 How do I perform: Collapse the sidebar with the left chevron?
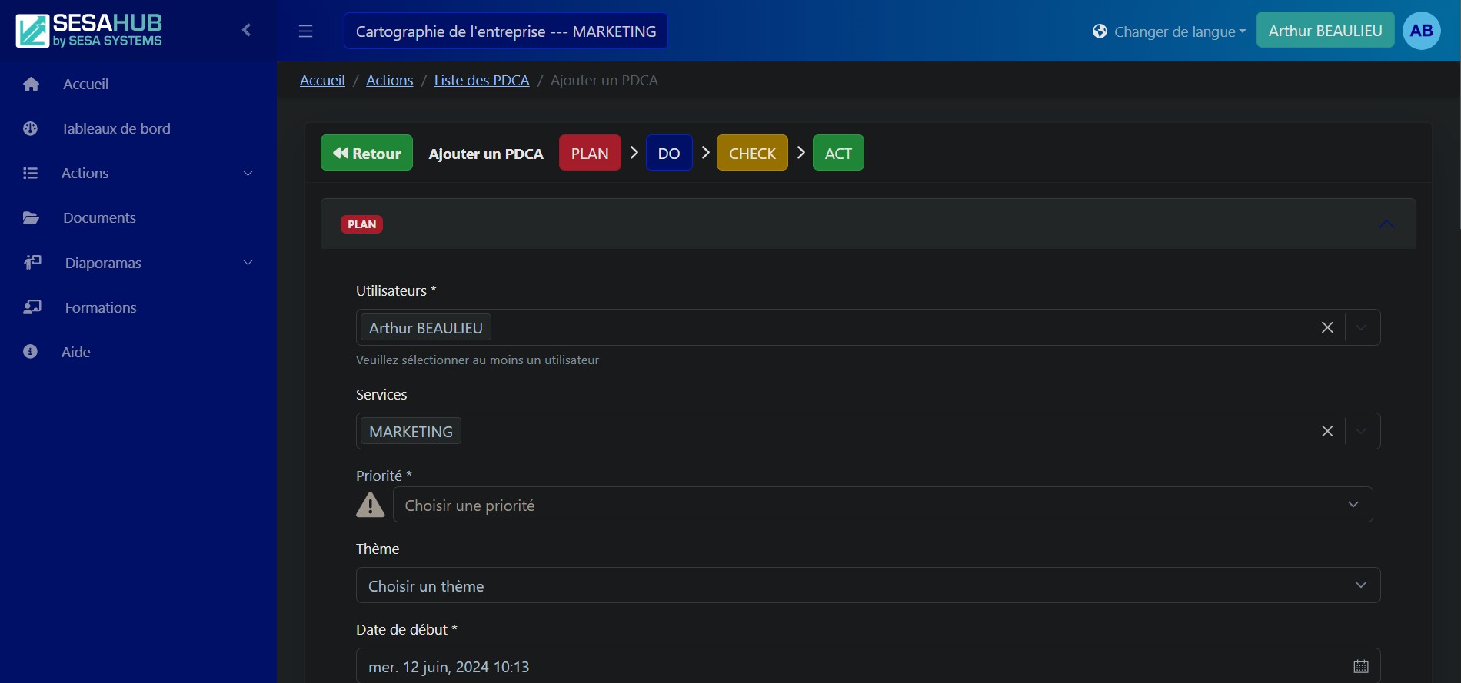pos(247,30)
